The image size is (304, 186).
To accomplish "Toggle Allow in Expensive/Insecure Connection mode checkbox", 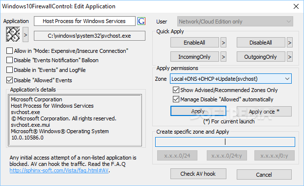I will pos(9,51).
